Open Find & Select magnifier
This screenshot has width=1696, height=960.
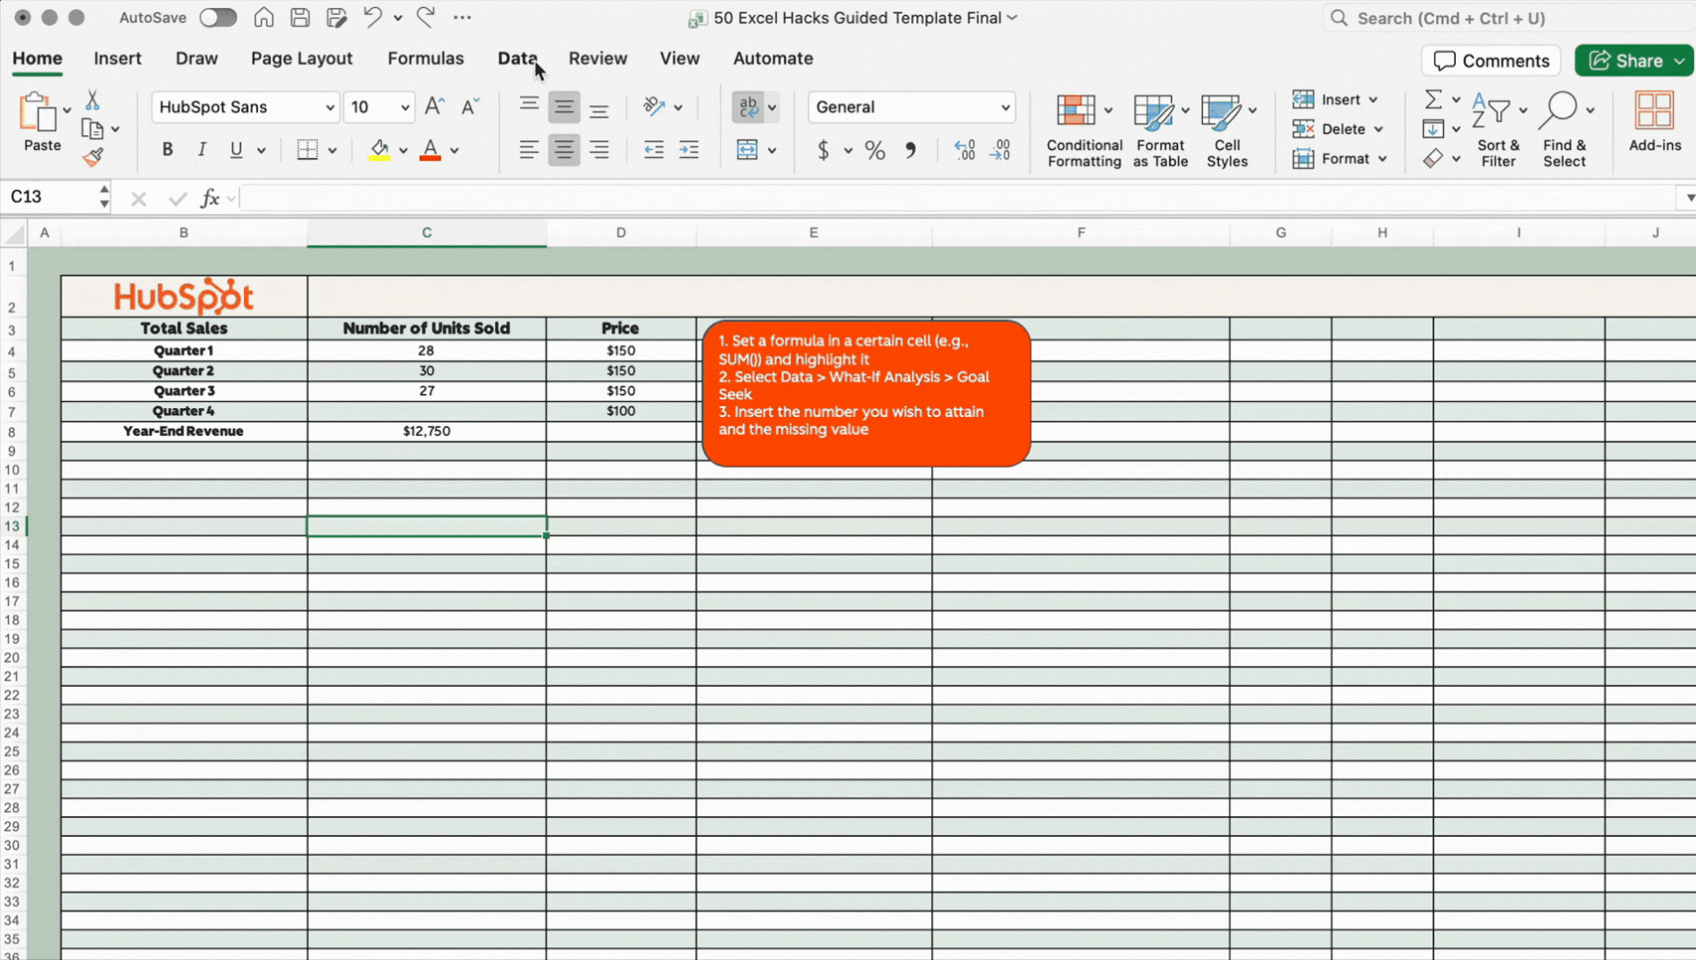coord(1563,130)
